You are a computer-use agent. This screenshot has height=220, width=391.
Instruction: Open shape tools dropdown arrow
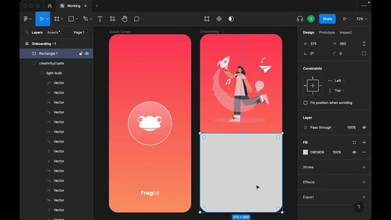pyautogui.click(x=76, y=19)
